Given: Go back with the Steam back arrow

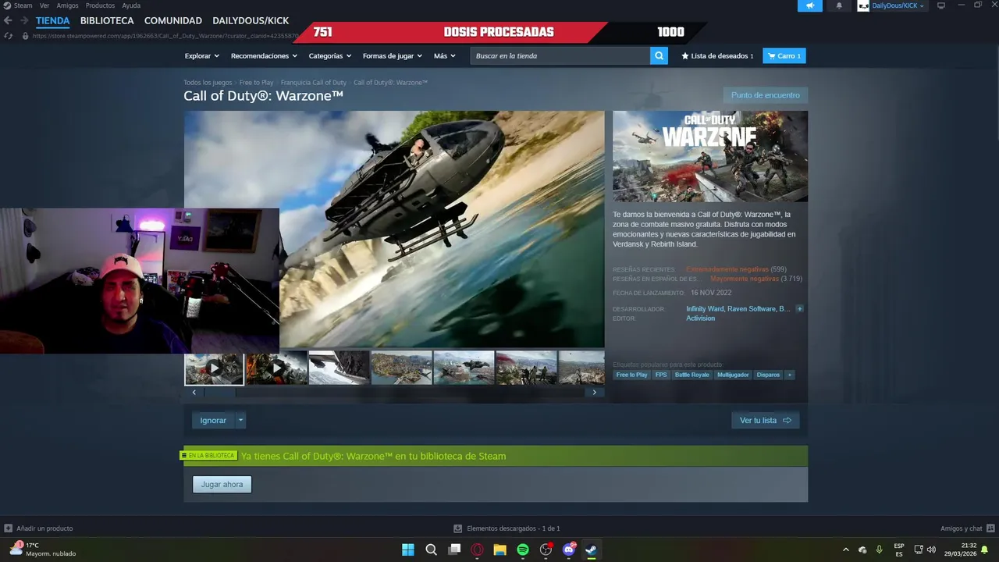Looking at the screenshot, I should coord(8,20).
